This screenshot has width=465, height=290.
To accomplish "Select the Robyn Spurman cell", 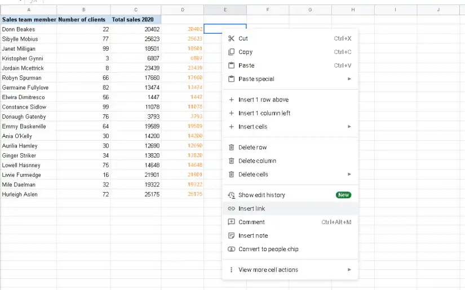I will (29, 78).
